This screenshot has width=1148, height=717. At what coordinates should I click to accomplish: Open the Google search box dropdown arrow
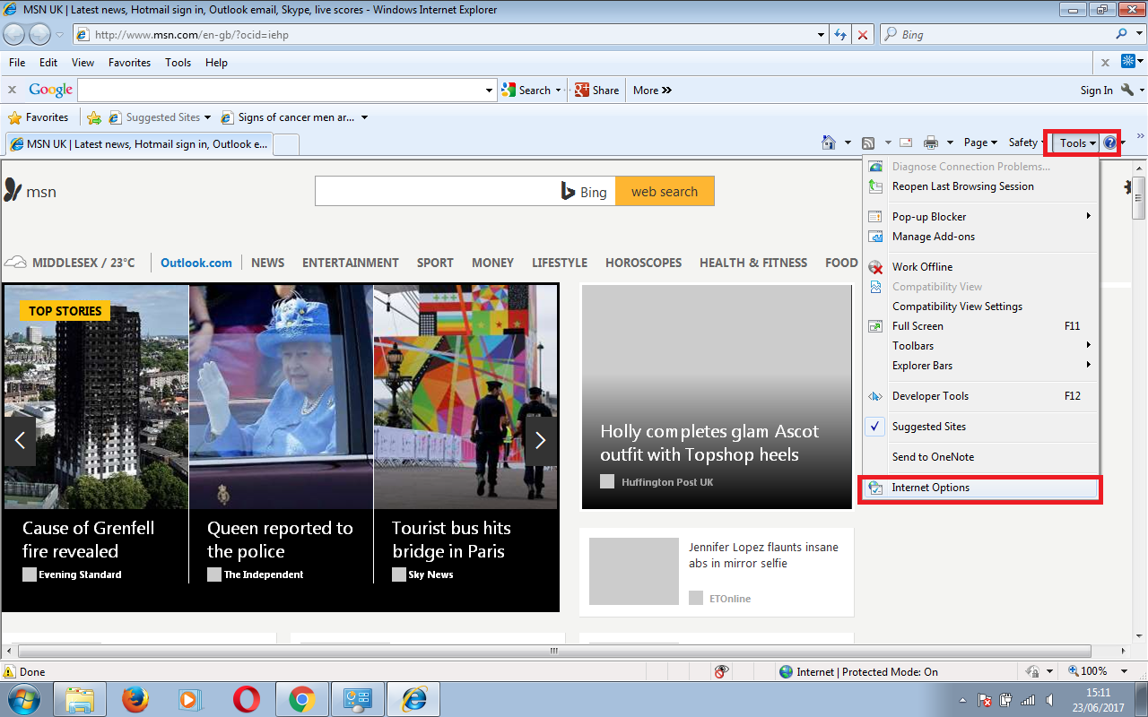pyautogui.click(x=489, y=91)
